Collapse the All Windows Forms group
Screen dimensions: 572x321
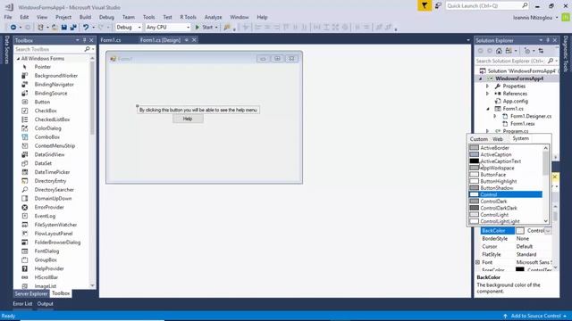18,59
